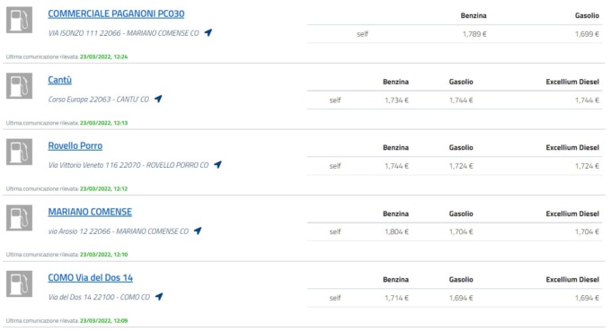Open the Rovello Porro station link
Image resolution: width=611 pixels, height=331 pixels.
pyautogui.click(x=75, y=146)
